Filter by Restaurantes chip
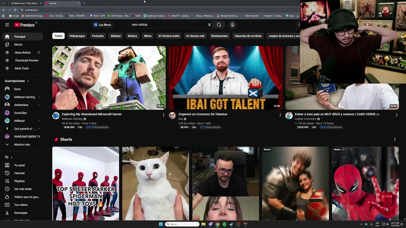 [219, 36]
